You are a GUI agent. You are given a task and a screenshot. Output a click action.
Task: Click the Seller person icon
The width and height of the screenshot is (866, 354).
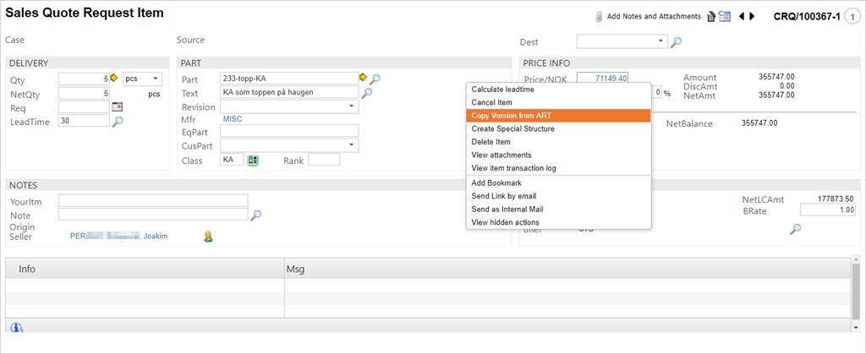point(207,237)
